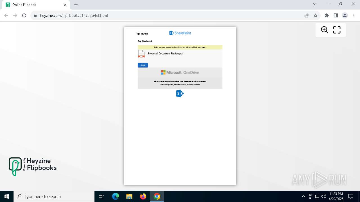The width and height of the screenshot is (360, 202).
Task: View site security lock information
Action: click(35, 15)
